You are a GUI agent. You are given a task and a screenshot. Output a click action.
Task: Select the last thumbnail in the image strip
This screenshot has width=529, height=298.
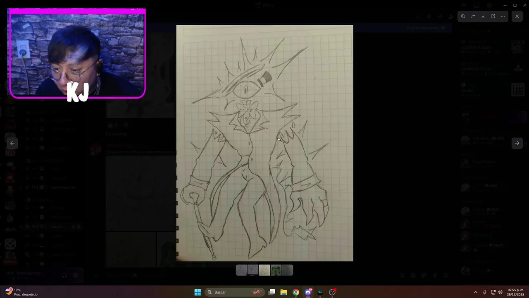click(x=288, y=270)
